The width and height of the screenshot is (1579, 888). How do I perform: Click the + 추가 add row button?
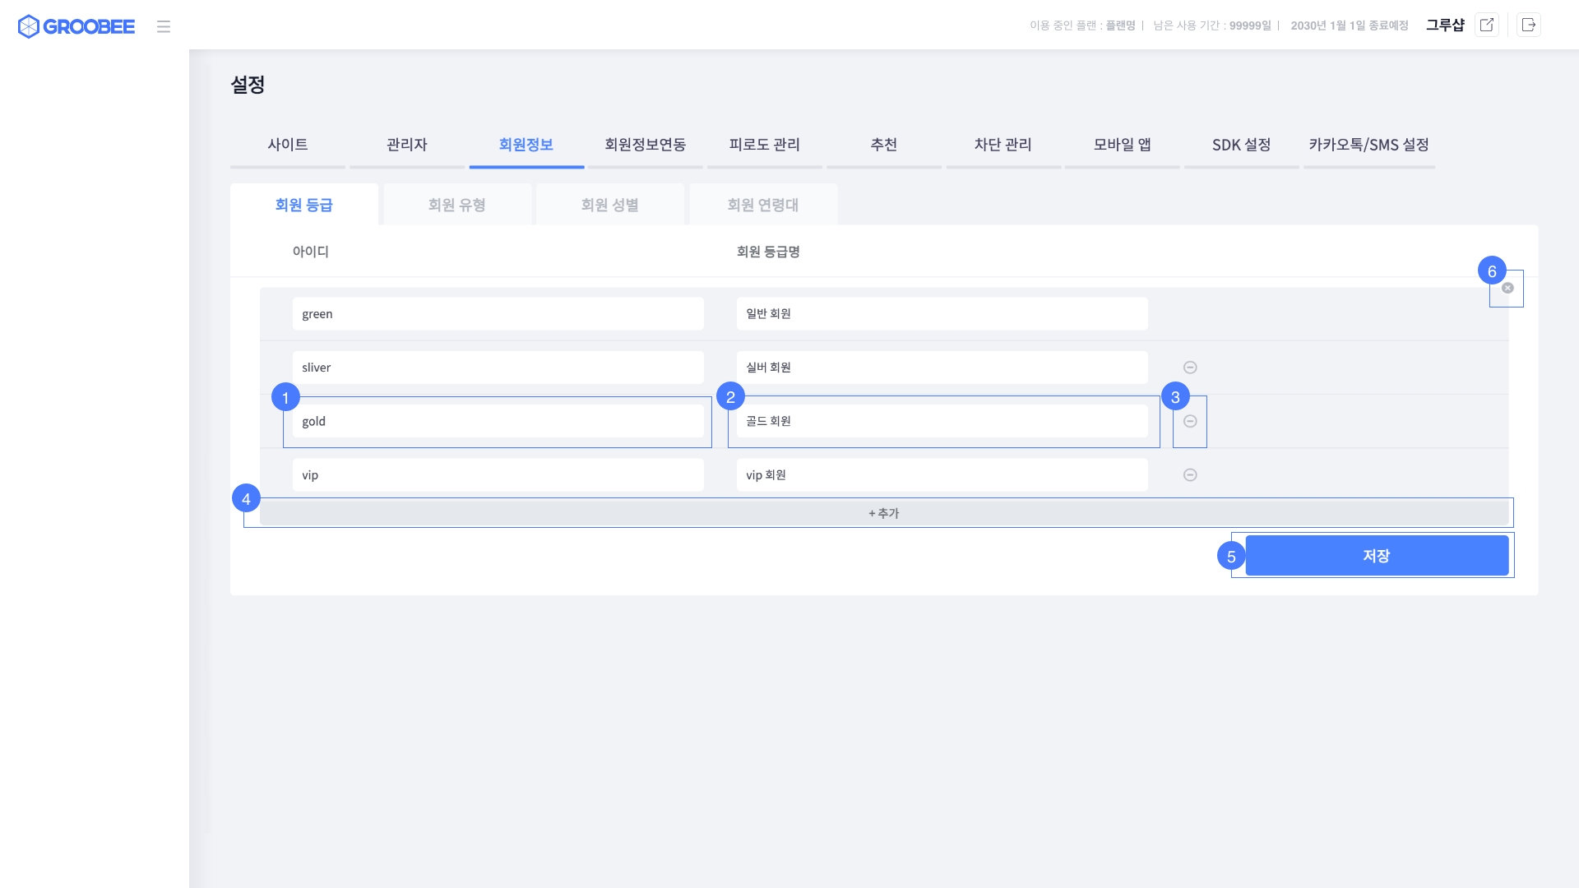pyautogui.click(x=884, y=513)
